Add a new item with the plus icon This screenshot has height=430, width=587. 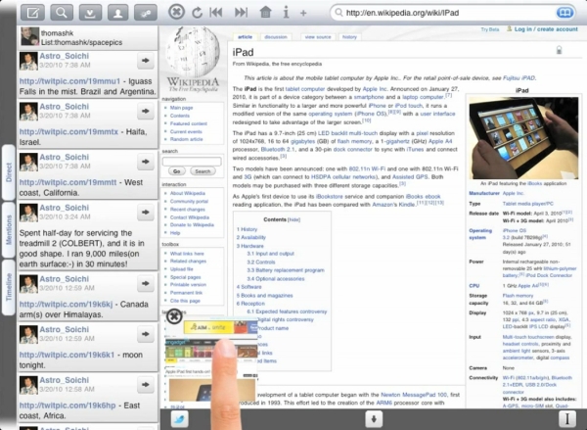click(303, 13)
